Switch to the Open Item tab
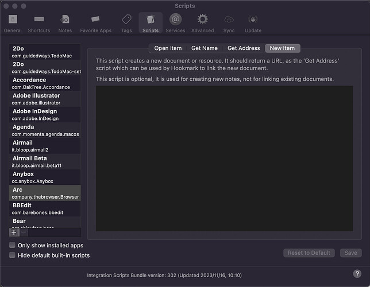Screen dimensions: 370x287 tap(168, 48)
